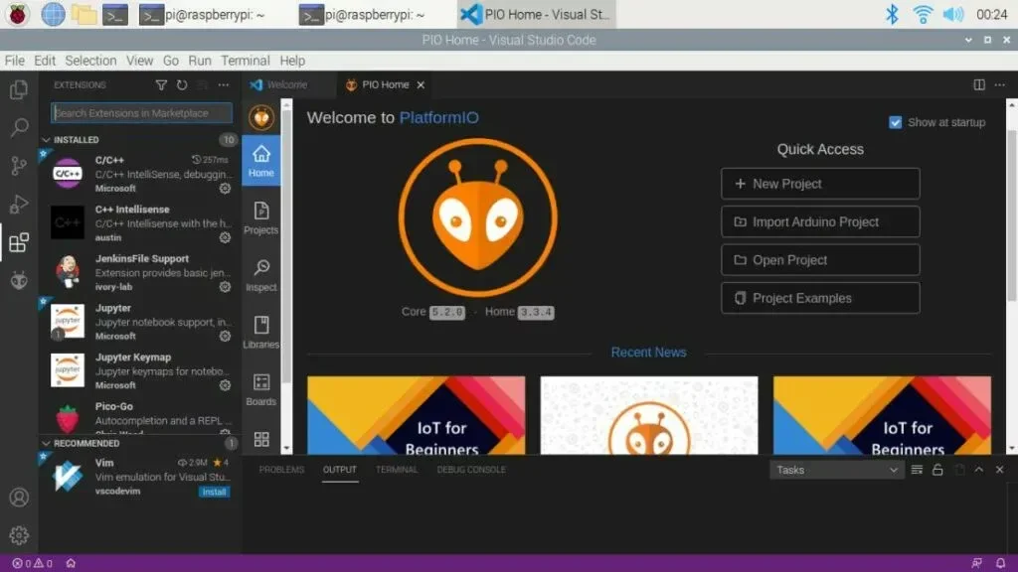Switch to the Welcome tab

coord(287,85)
